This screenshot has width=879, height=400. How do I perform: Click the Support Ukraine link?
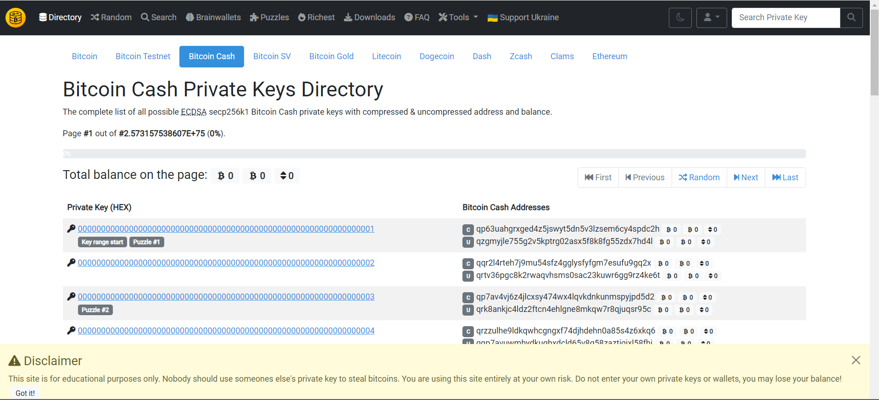coord(523,17)
